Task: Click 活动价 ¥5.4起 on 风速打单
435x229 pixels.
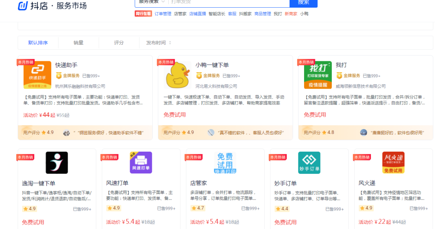Action: point(124,222)
